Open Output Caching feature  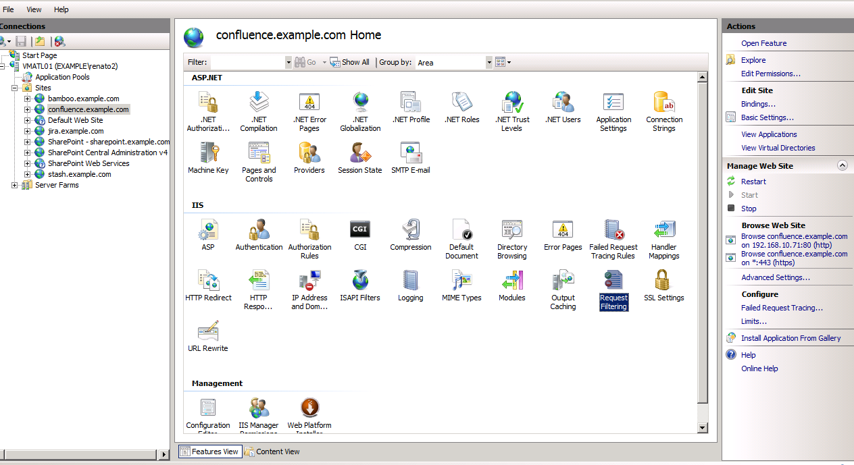point(563,290)
